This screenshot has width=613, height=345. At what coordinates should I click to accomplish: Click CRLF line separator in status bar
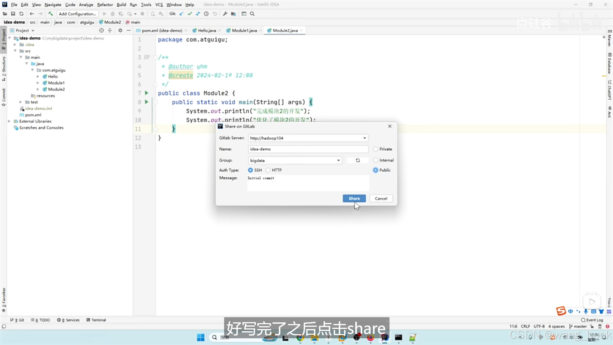[526, 326]
